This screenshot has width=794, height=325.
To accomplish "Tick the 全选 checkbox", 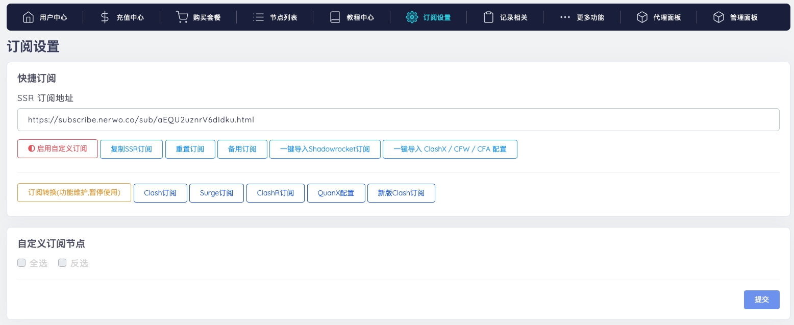I will coord(21,263).
